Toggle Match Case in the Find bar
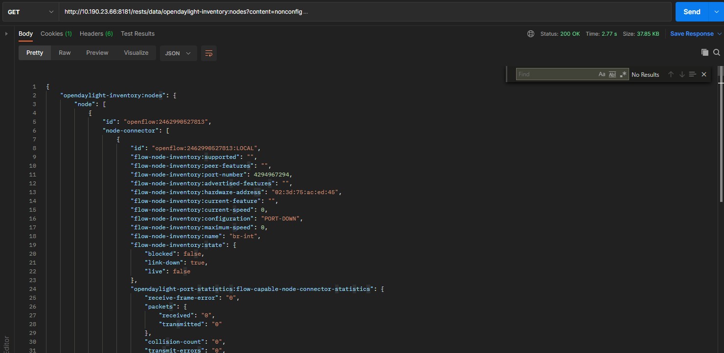 click(x=602, y=74)
